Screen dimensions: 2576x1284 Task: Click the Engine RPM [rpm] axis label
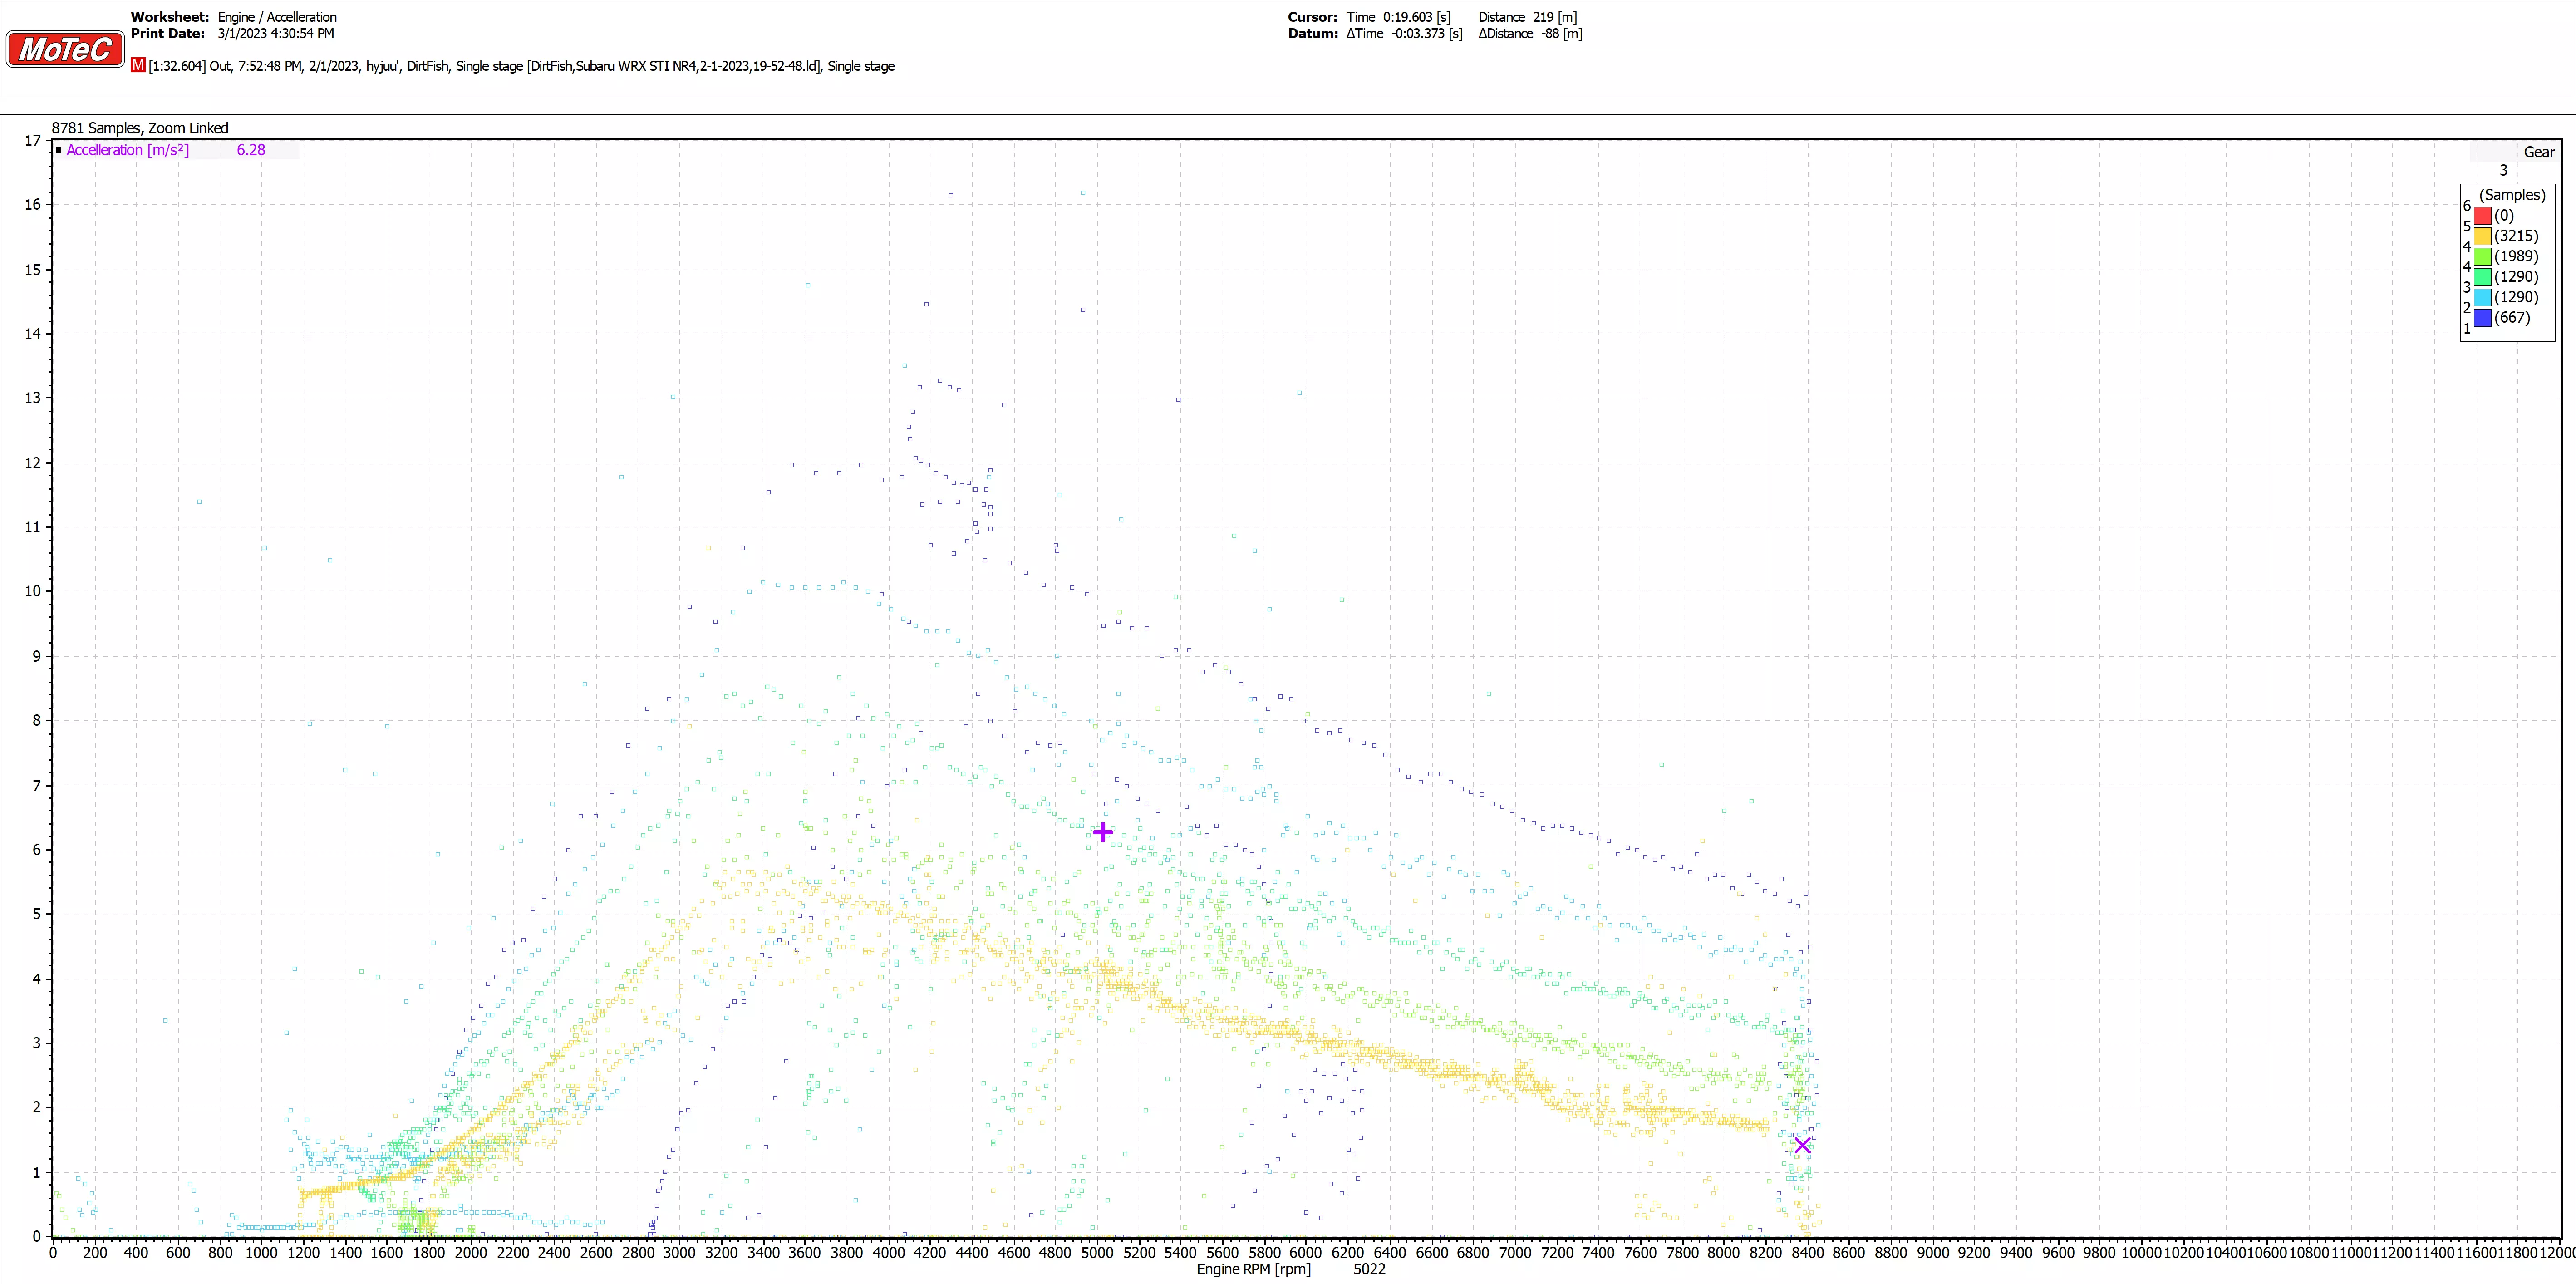click(1253, 1269)
